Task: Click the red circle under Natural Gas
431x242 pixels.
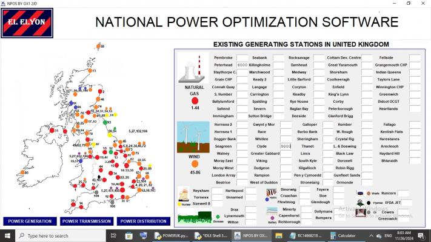Action: coord(194,100)
